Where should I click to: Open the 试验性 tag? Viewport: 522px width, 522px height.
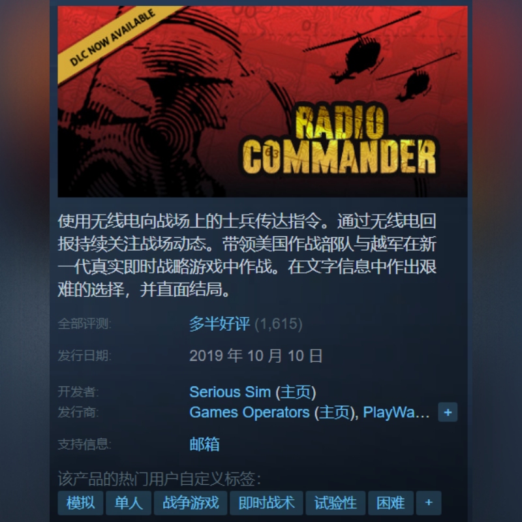(x=335, y=502)
